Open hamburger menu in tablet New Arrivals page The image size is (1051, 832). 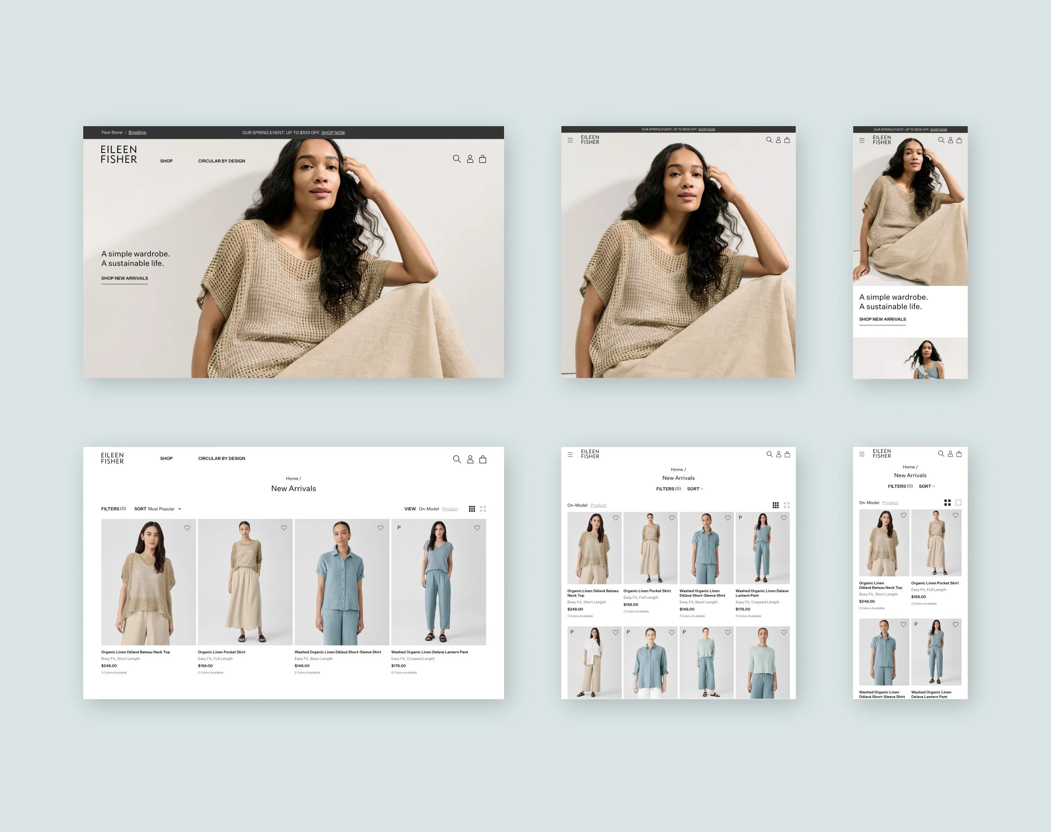(x=570, y=454)
